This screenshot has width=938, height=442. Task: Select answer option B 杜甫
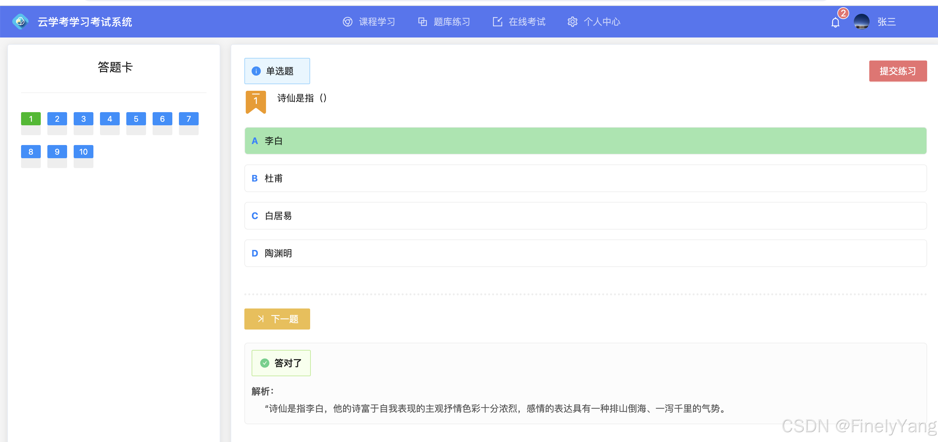coord(585,178)
